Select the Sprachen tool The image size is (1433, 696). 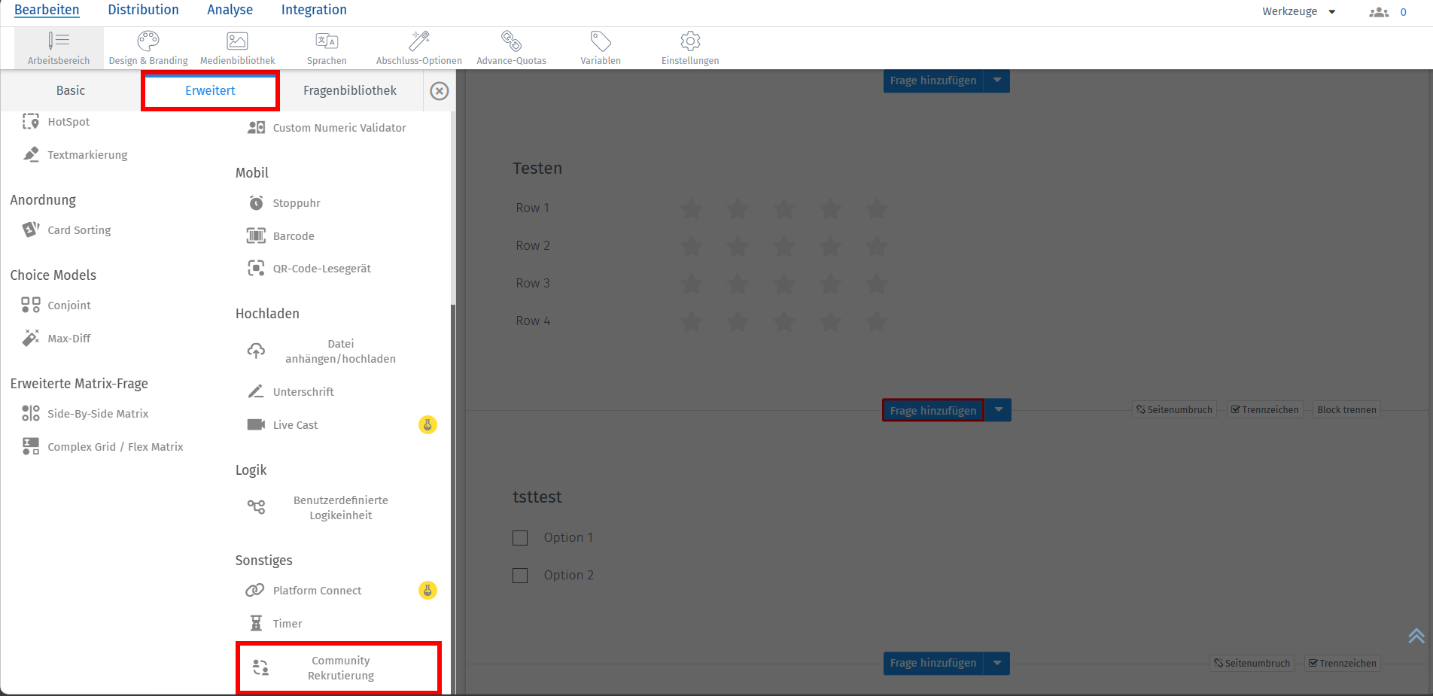tap(327, 47)
